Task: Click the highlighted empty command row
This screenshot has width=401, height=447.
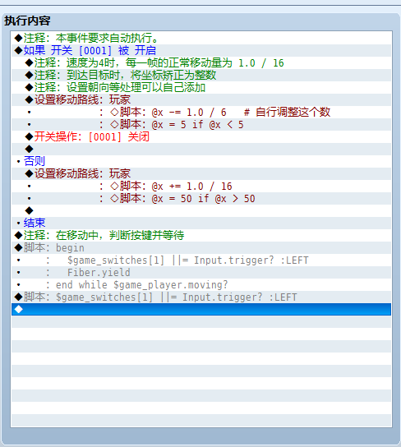Action: coord(201,310)
